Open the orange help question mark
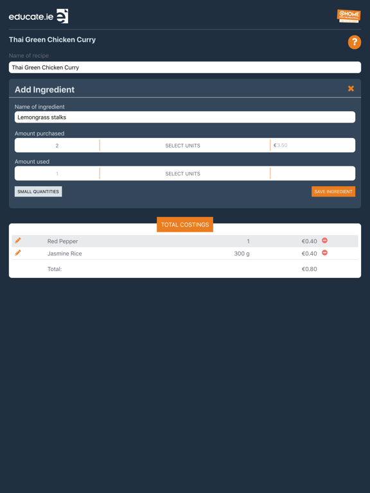Viewport: 370px width, 493px height. click(355, 42)
